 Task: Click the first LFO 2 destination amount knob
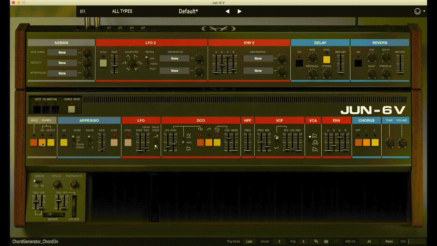tap(199, 58)
